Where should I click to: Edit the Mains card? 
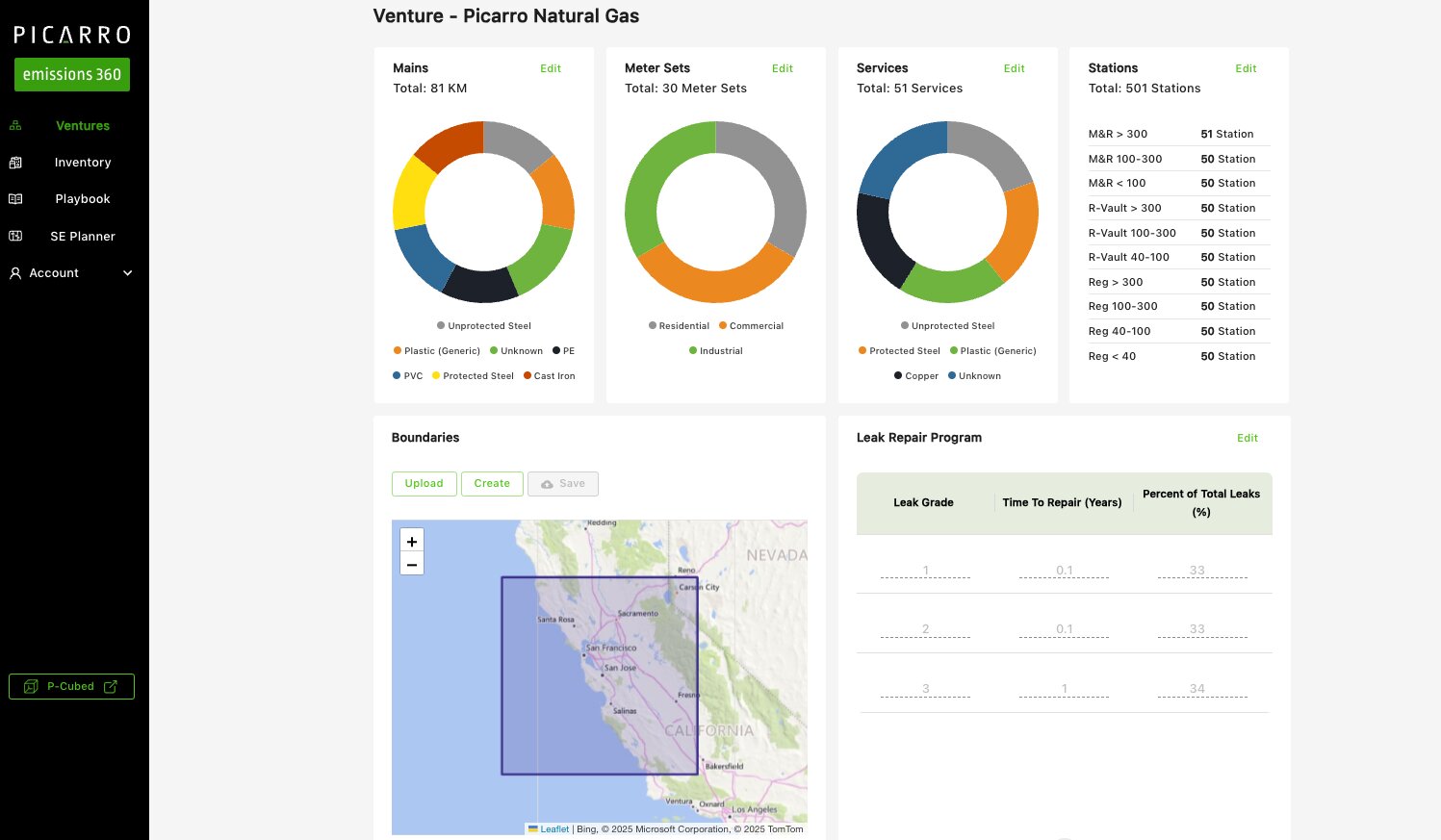coord(551,68)
